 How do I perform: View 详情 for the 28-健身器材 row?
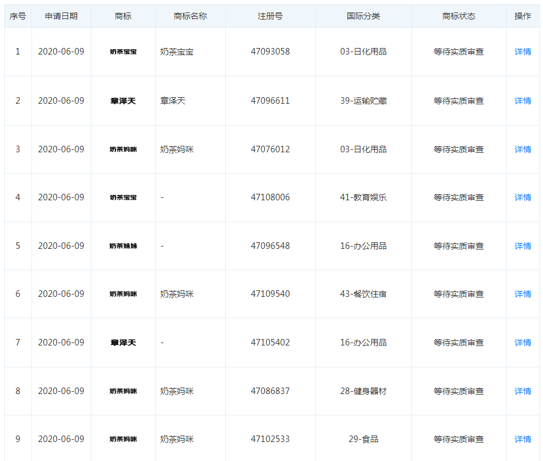coord(522,391)
